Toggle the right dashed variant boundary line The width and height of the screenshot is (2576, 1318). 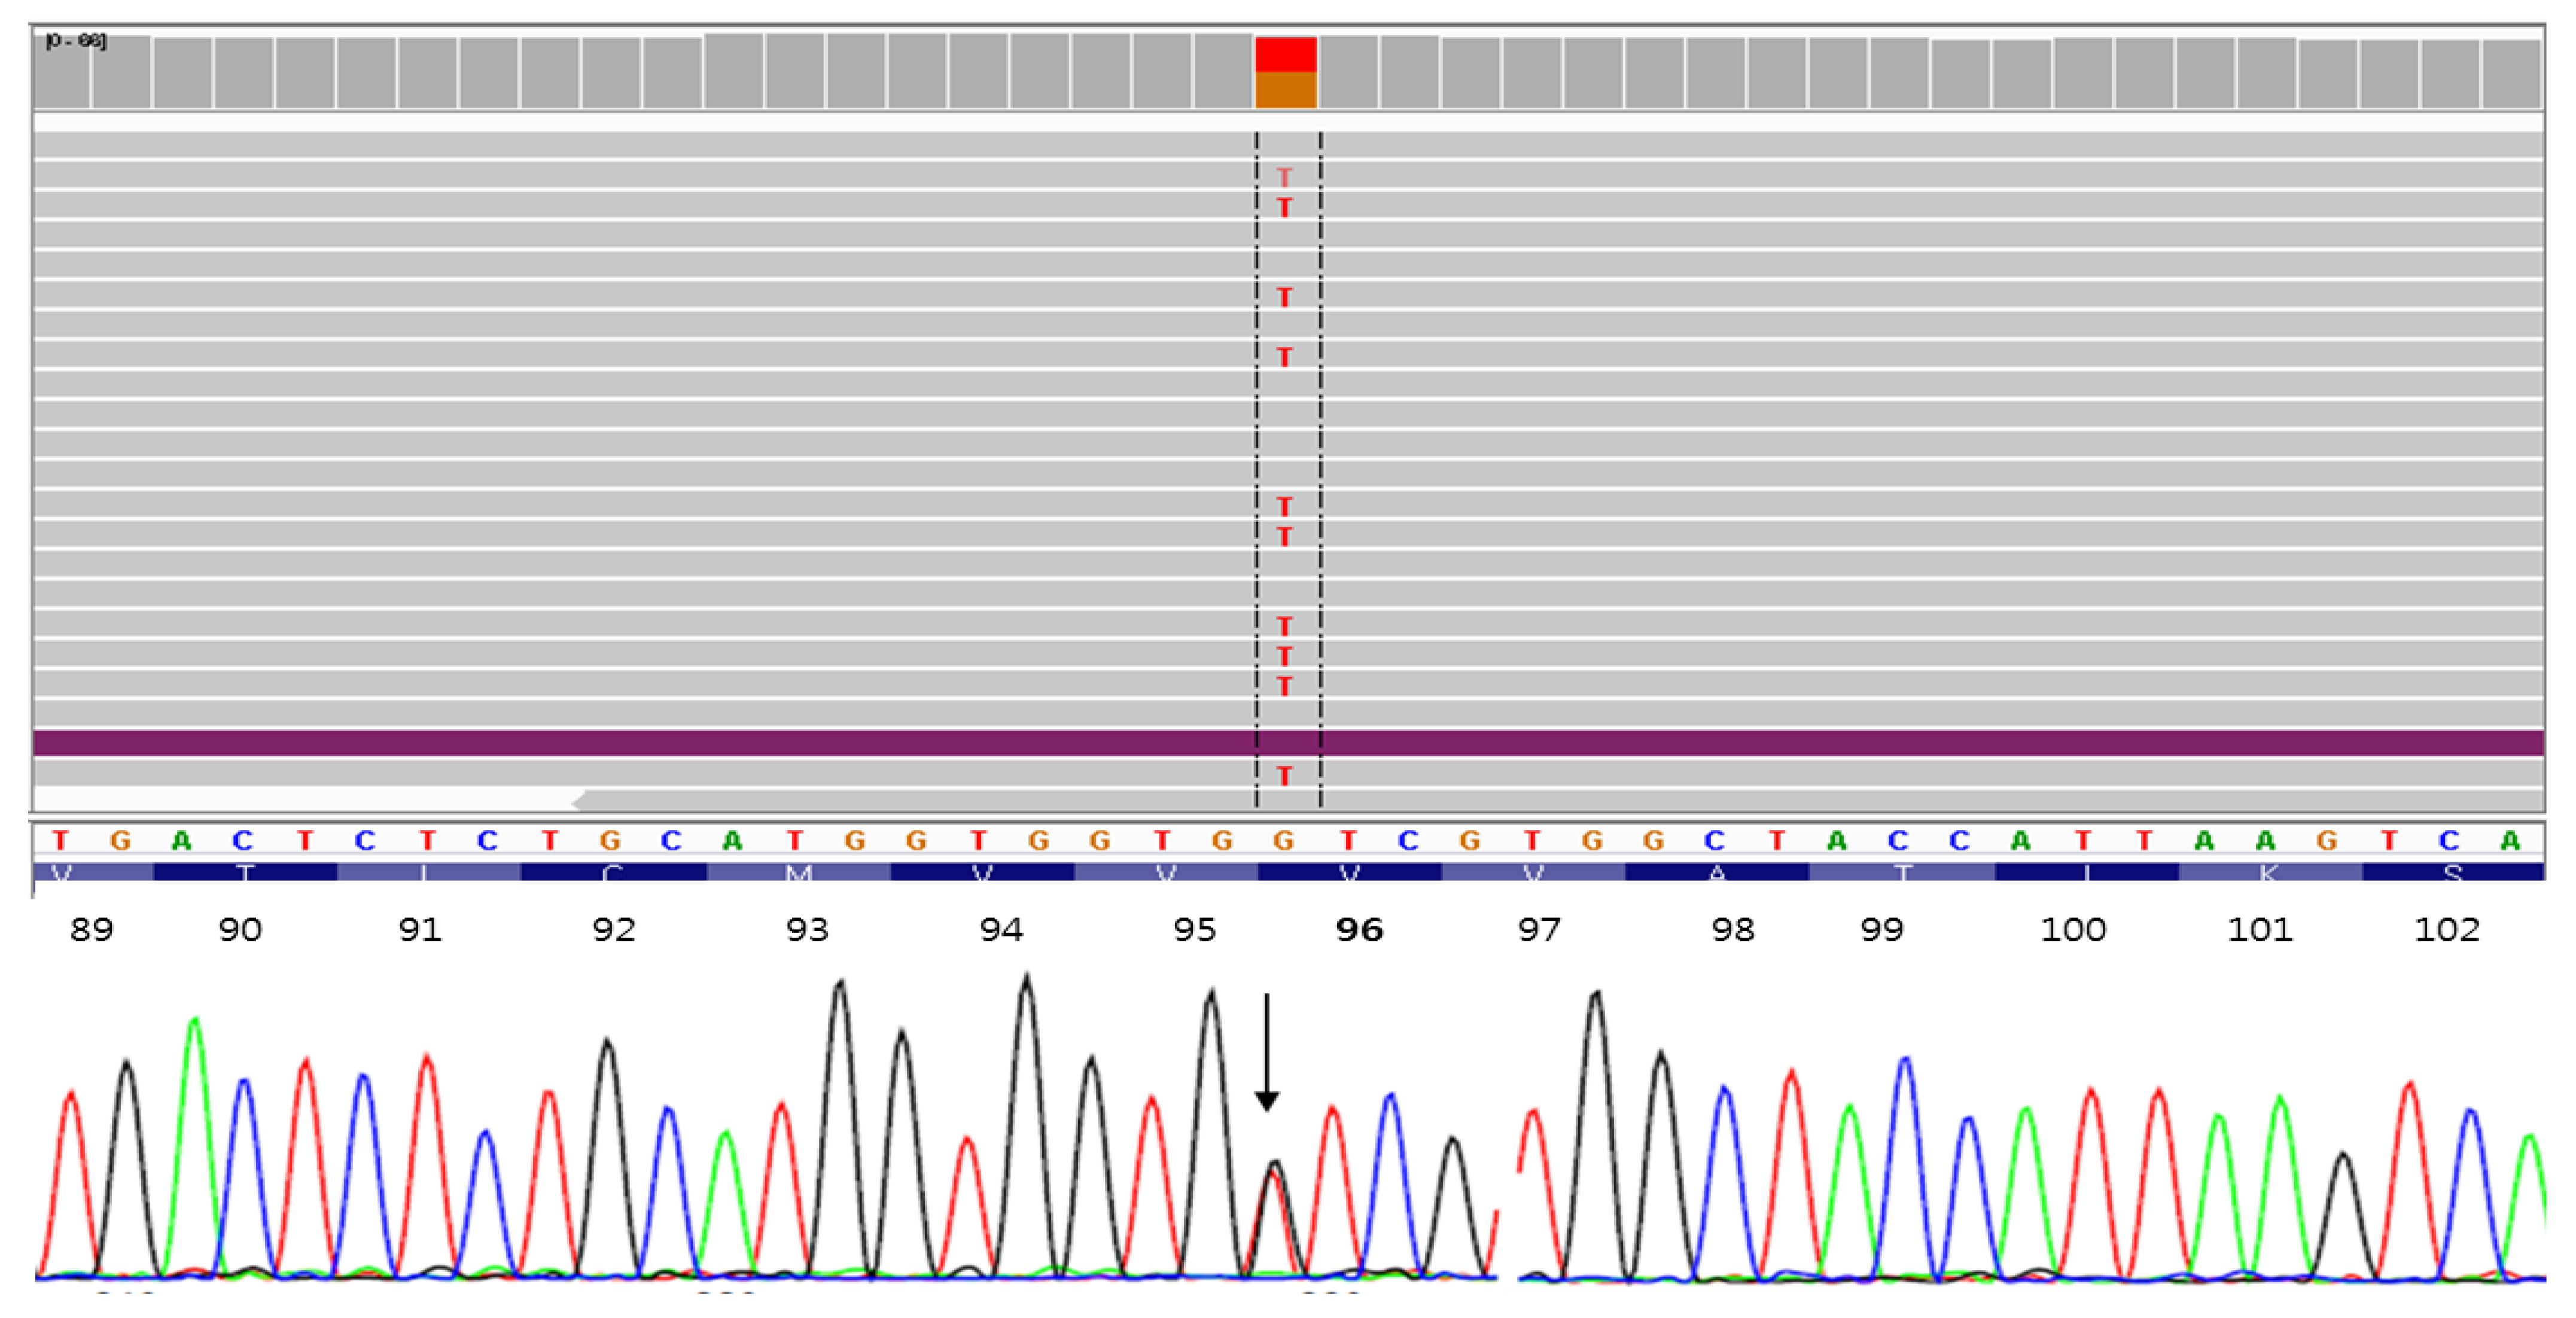click(x=1321, y=450)
